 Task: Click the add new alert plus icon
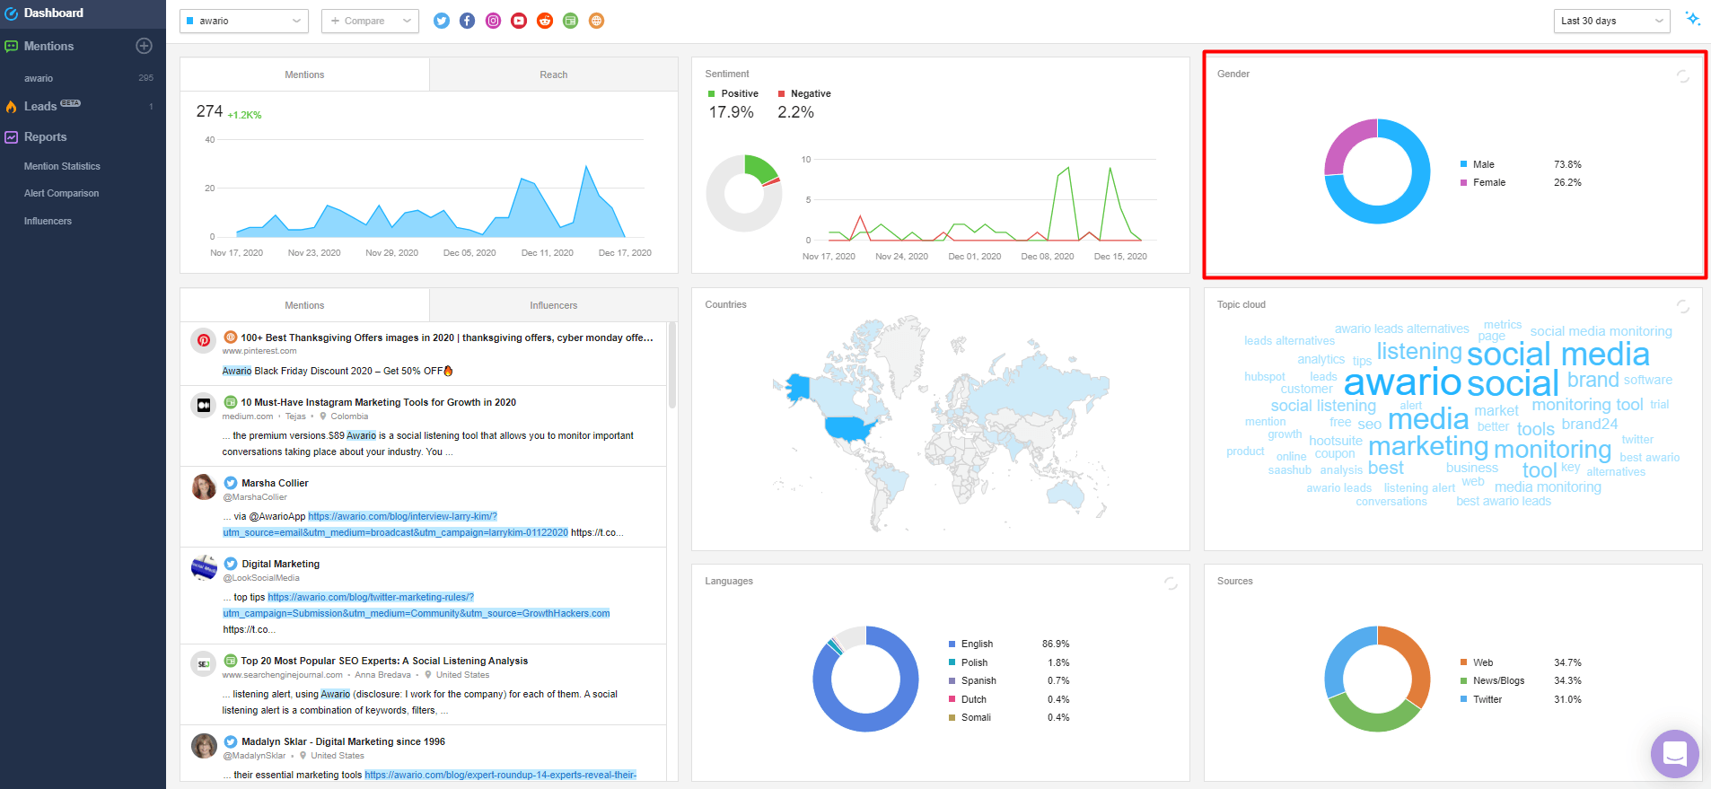[x=144, y=46]
